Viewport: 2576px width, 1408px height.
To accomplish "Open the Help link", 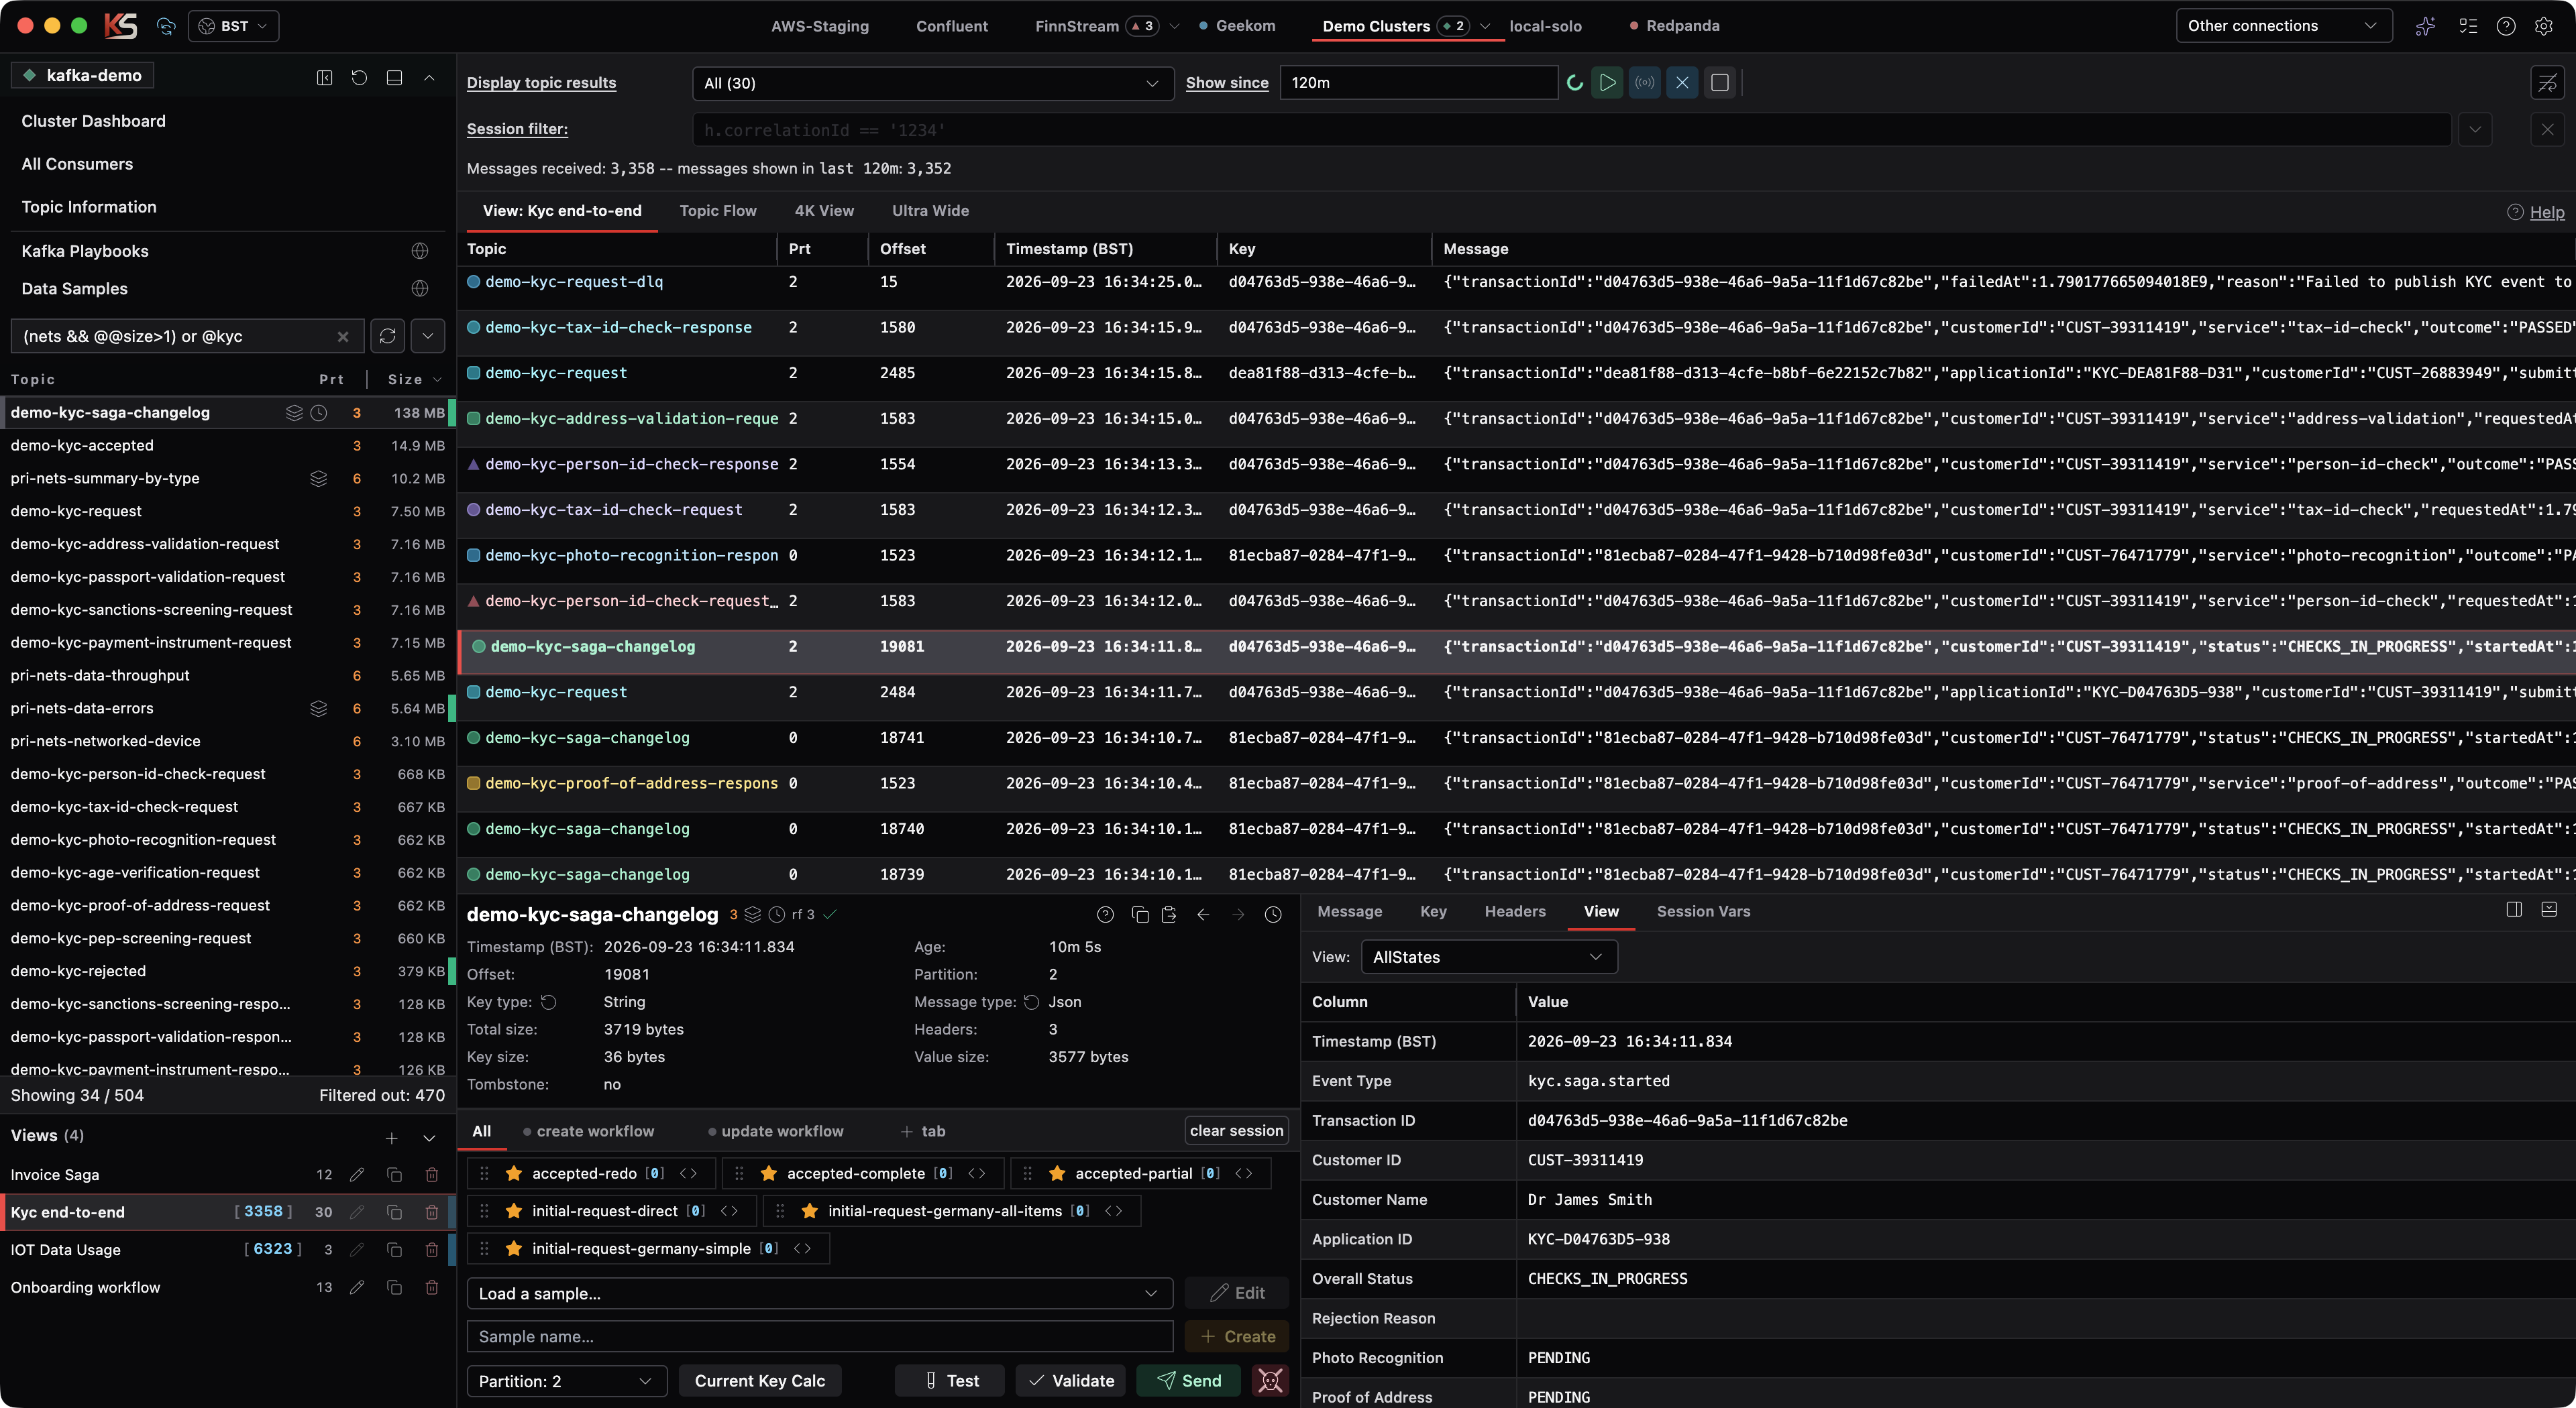I will (2546, 212).
